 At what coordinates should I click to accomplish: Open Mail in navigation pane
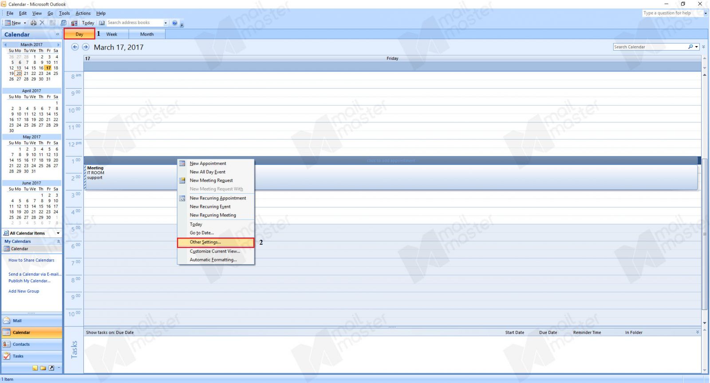tap(32, 320)
